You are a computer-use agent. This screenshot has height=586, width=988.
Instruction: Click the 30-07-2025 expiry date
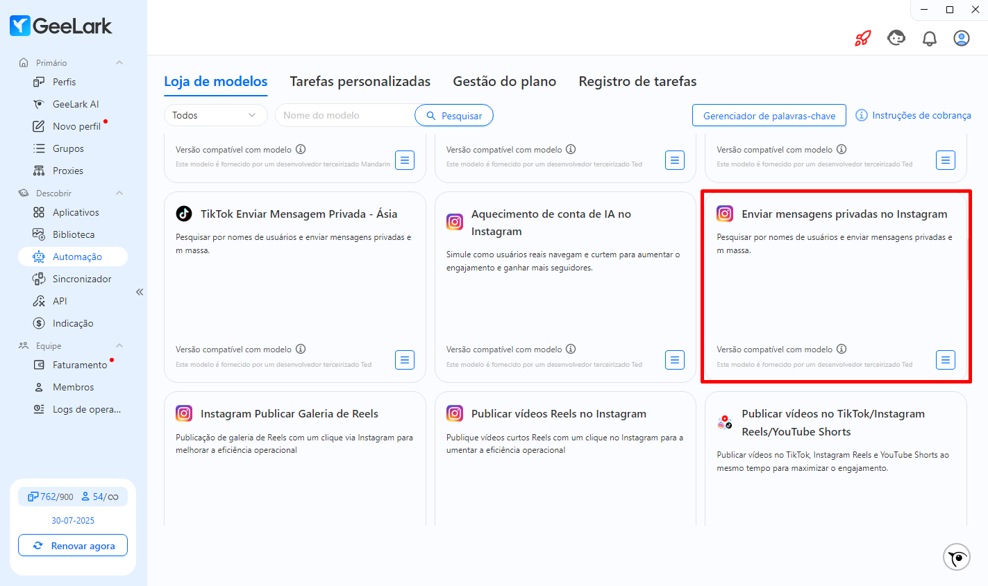click(73, 520)
